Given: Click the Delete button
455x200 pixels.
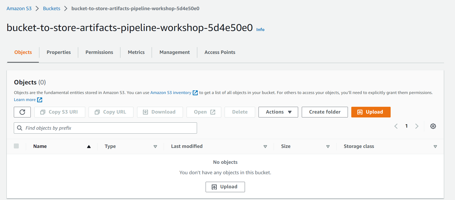Looking at the screenshot, I should 240,112.
